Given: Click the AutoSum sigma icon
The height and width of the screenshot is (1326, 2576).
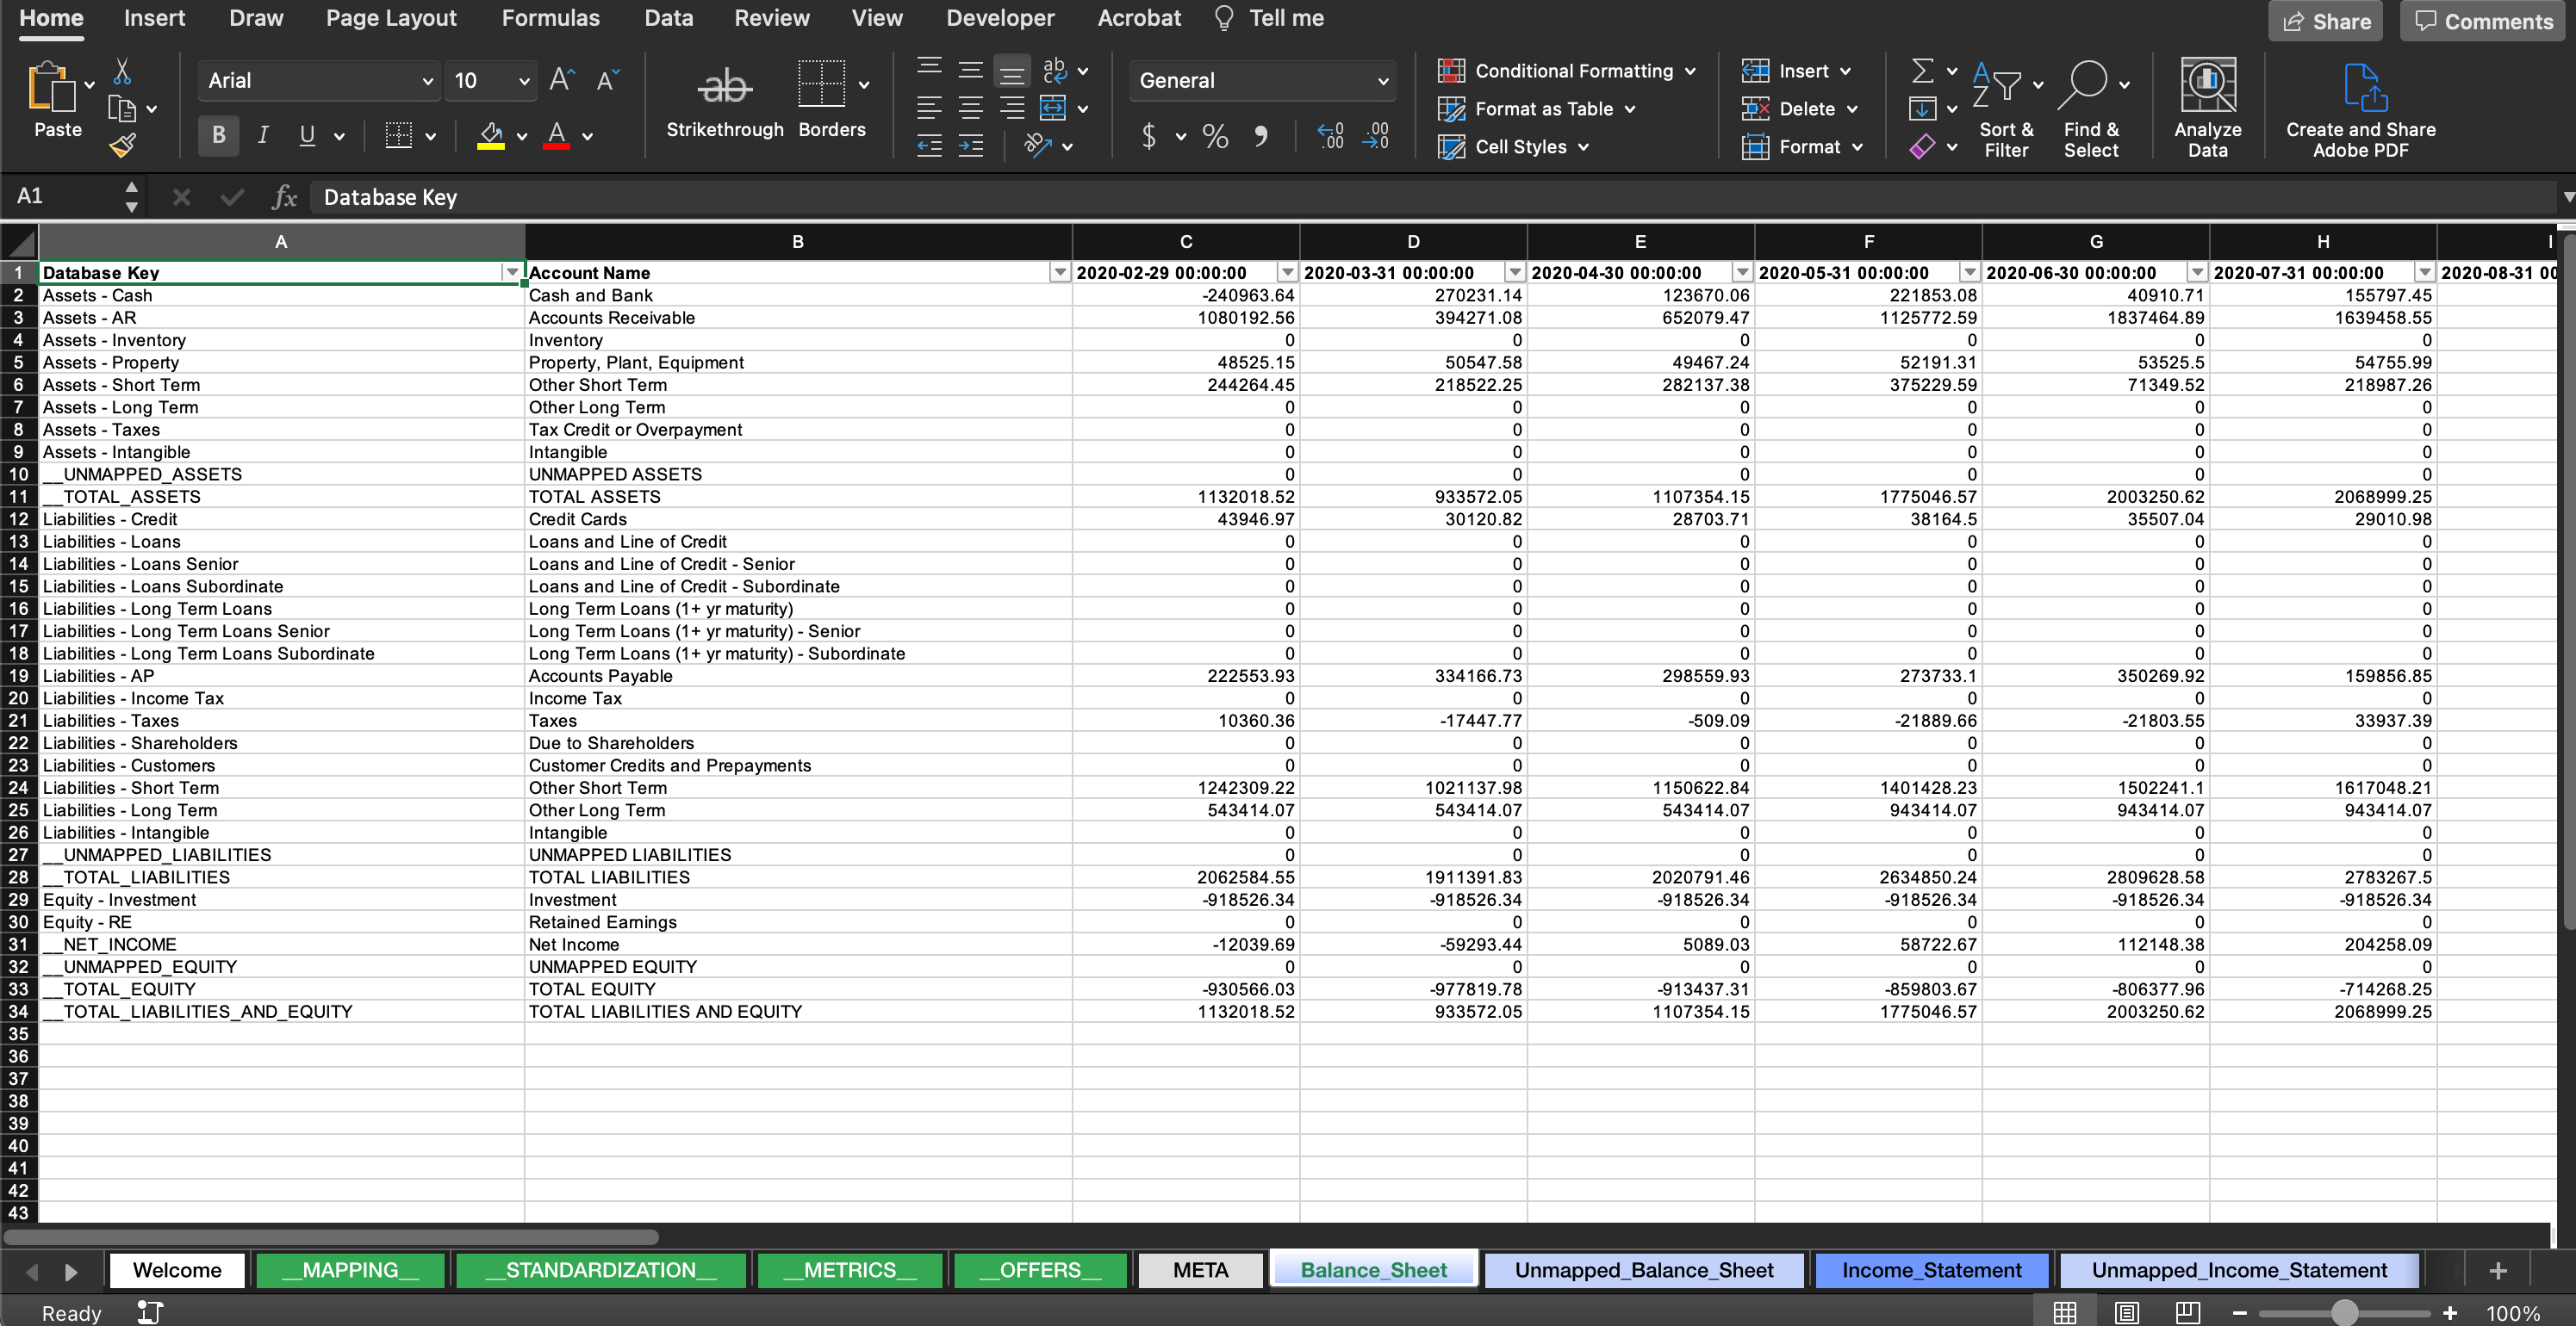Looking at the screenshot, I should click(1921, 71).
